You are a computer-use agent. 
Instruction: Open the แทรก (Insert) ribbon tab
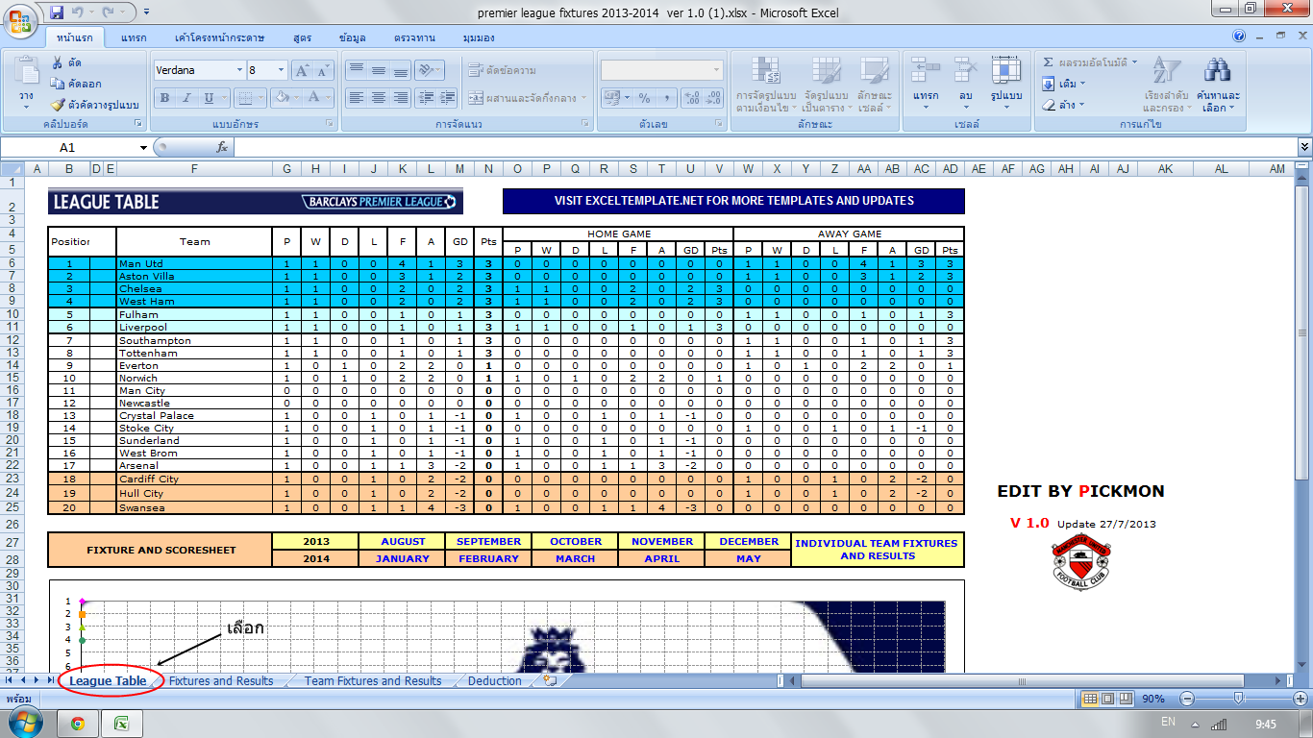135,37
